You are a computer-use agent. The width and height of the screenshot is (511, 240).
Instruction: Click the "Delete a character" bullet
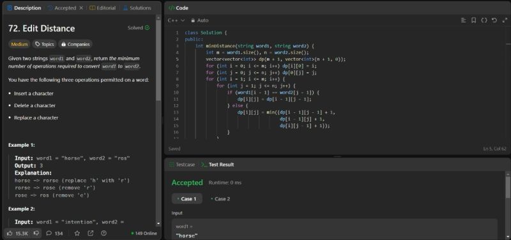pyautogui.click(x=35, y=105)
